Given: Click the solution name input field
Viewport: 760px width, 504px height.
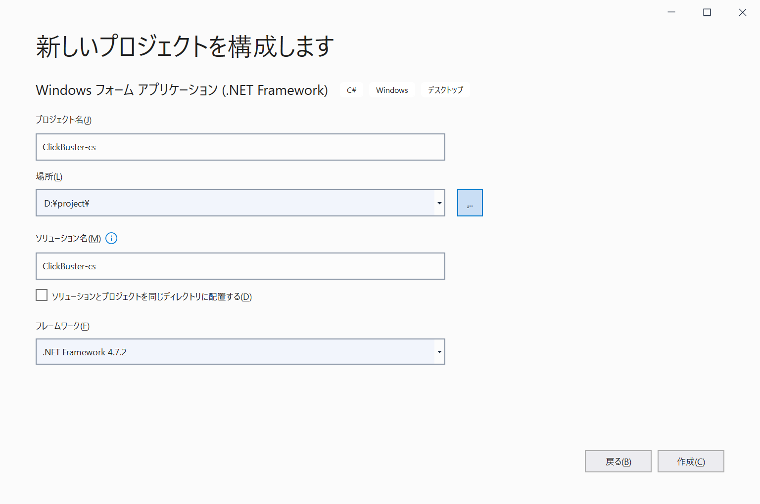Looking at the screenshot, I should coord(240,266).
